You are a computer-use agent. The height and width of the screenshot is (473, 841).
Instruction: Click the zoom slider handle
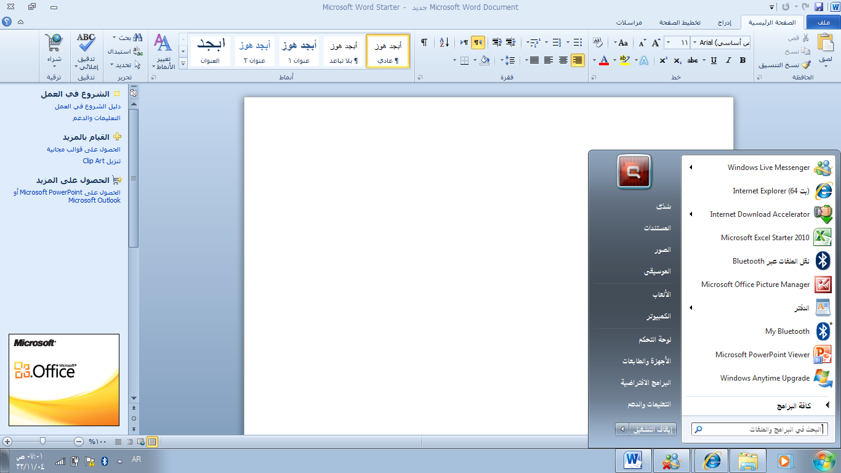(x=42, y=441)
